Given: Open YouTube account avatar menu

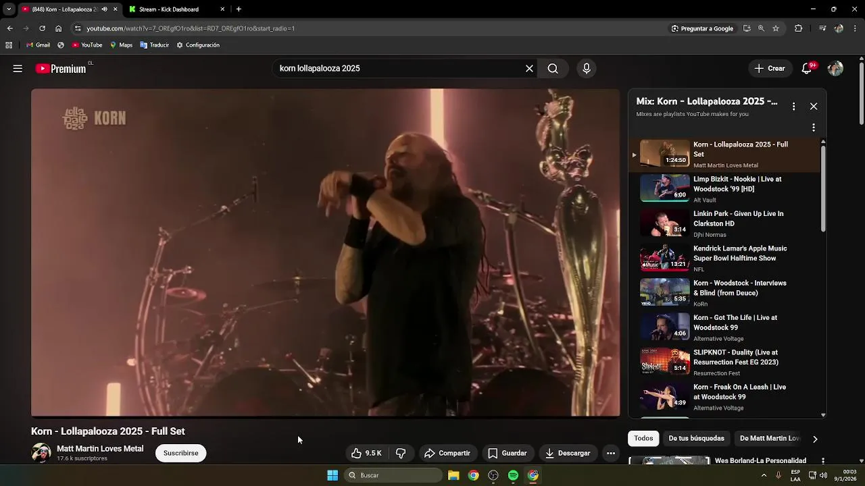Looking at the screenshot, I should (x=835, y=68).
